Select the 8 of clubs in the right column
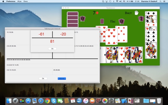168x105 pixels. (x=151, y=36)
